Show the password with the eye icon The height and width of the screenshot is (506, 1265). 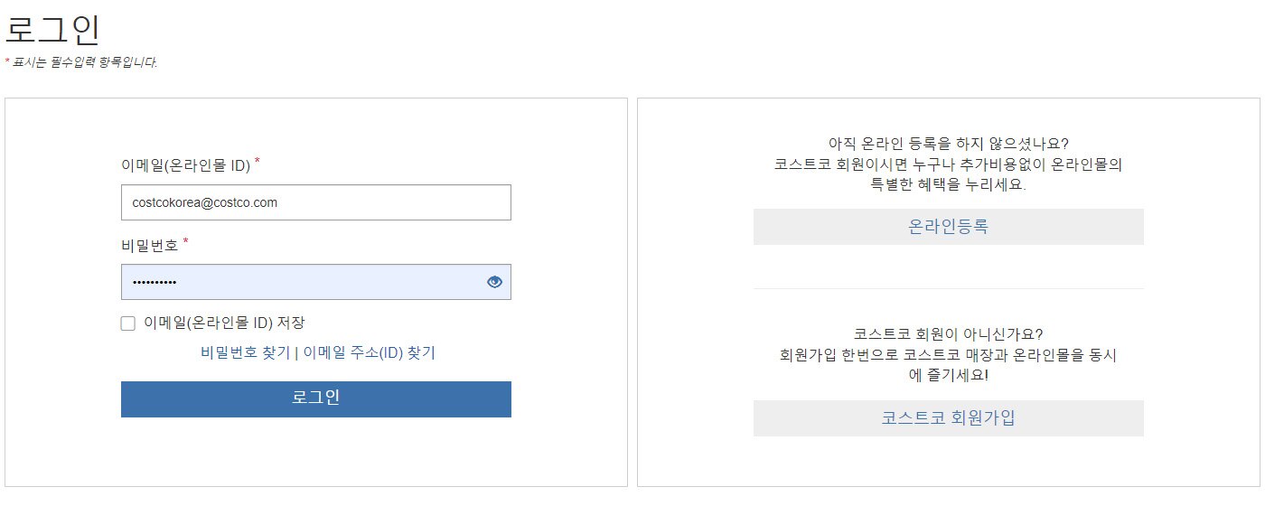click(494, 282)
